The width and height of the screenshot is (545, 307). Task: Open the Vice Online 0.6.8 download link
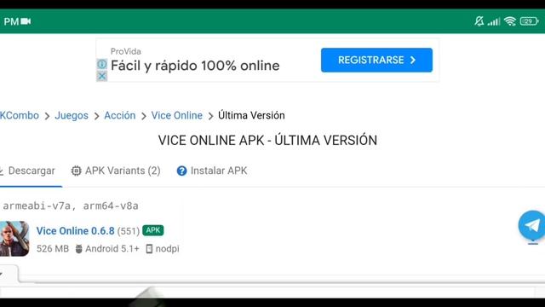click(x=76, y=231)
